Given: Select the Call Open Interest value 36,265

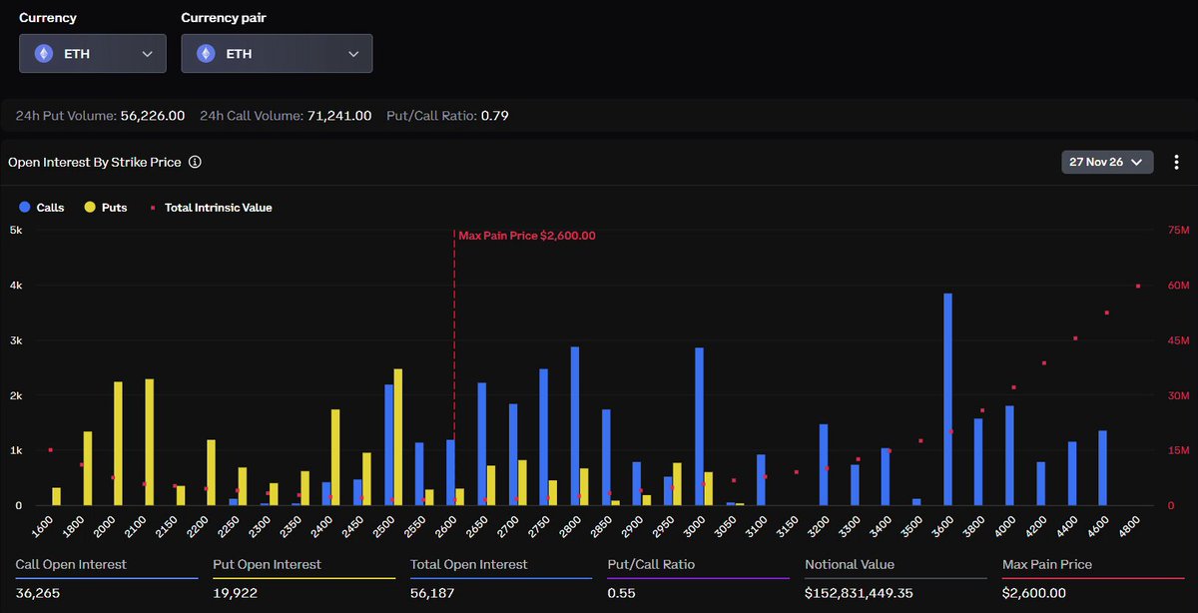Looking at the screenshot, I should click(38, 593).
